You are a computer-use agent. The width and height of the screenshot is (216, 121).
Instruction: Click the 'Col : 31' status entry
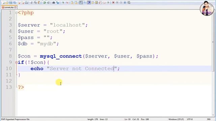(x=136, y=119)
